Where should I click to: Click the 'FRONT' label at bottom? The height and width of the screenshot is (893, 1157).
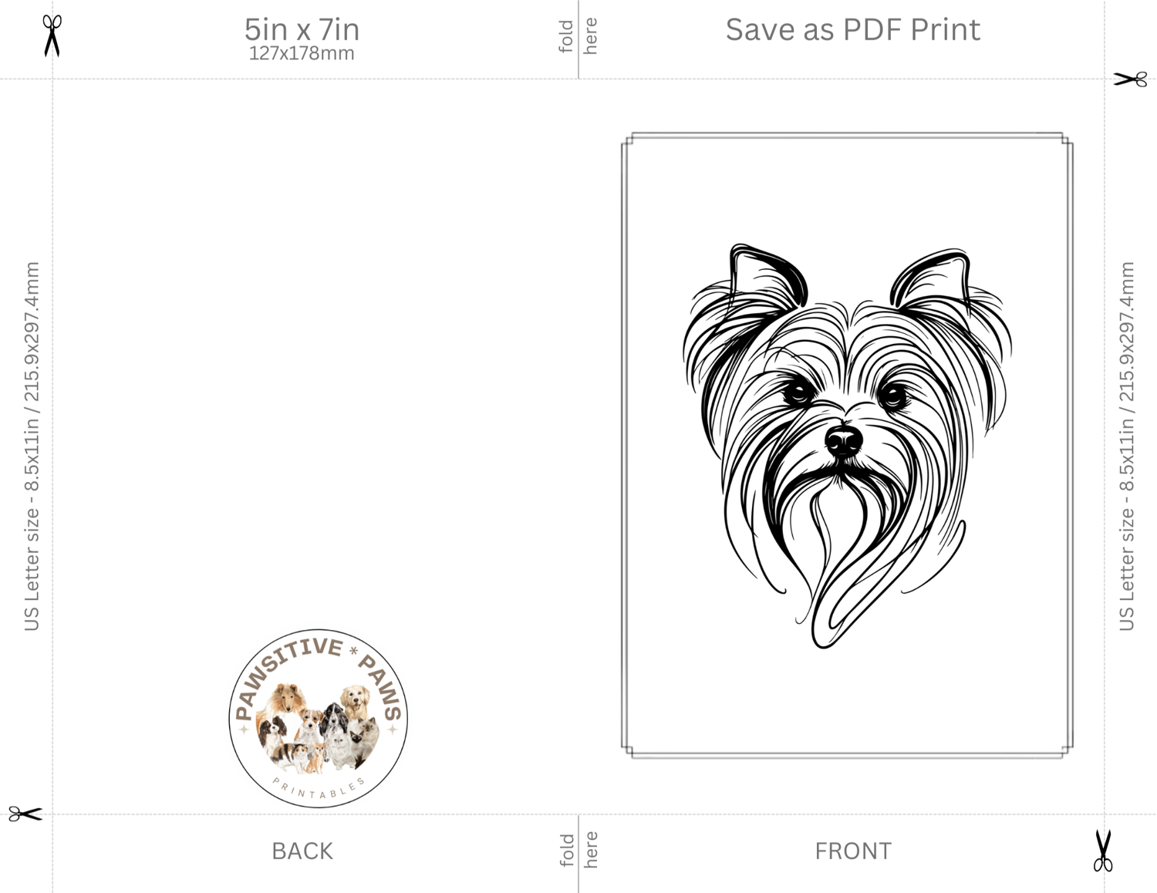click(x=853, y=851)
